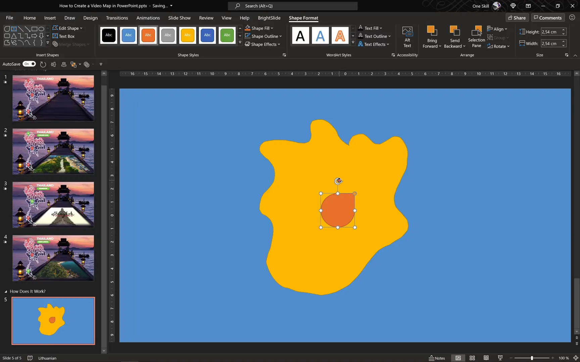Screen dimensions: 580x362
Task: Select the oval shape in Insert Shapes
Action: pos(42,28)
